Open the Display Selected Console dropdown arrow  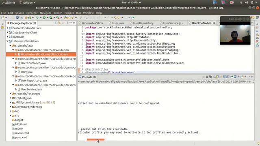[238, 77]
